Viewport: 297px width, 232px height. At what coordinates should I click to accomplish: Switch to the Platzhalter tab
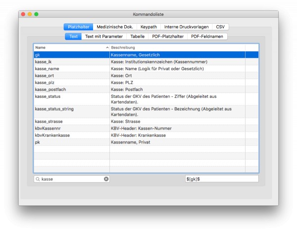(x=78, y=27)
